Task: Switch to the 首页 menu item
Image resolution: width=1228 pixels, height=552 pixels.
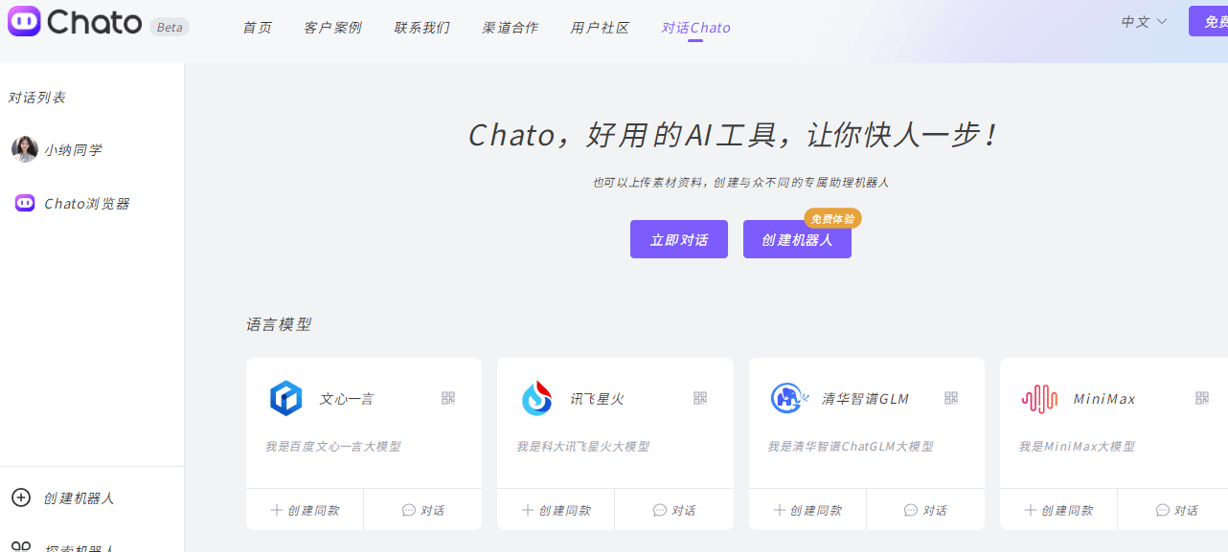Action: 257,27
